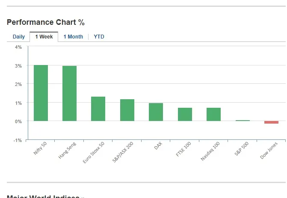Open the 1 Month performance tab

pyautogui.click(x=73, y=37)
